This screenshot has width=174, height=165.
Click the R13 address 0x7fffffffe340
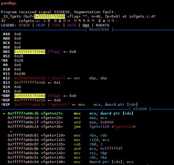pyautogui.click(x=30, y=83)
